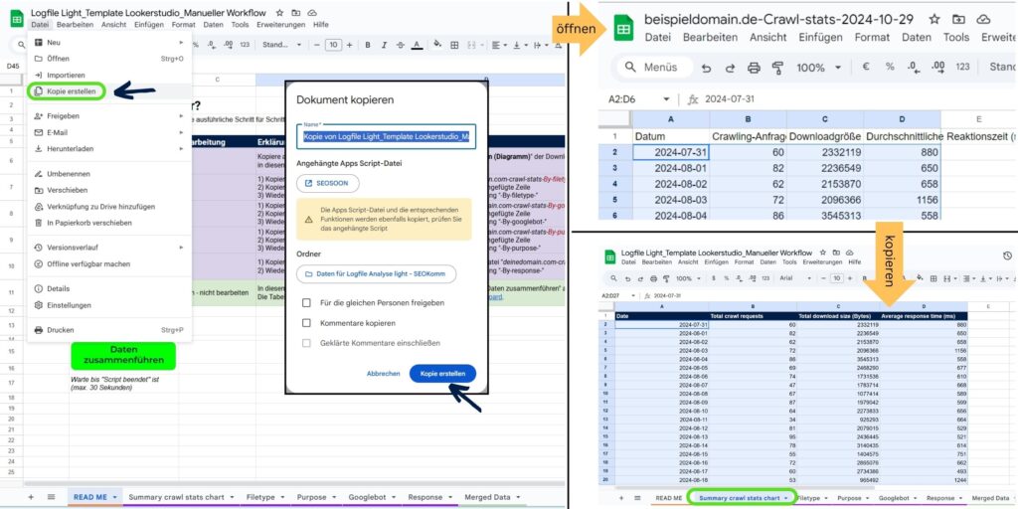Click cell '2024-08-03' in beispieldomain.de sheet
This screenshot has height=509, width=1018.
671,199
